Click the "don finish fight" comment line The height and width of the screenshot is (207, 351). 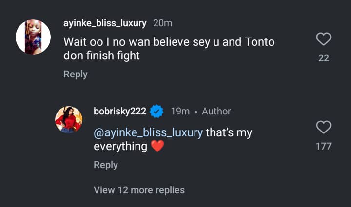[101, 56]
